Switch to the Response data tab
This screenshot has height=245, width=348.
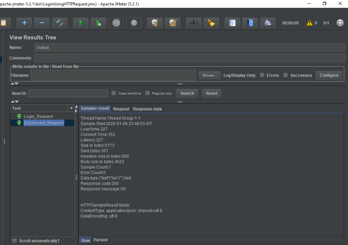point(147,109)
